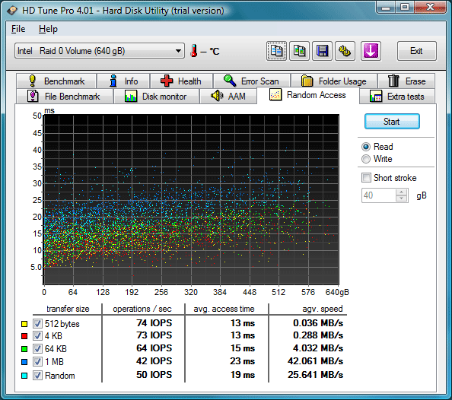This screenshot has height=400, width=452.
Task: Switch to the Error Scan tab
Action: [251, 81]
